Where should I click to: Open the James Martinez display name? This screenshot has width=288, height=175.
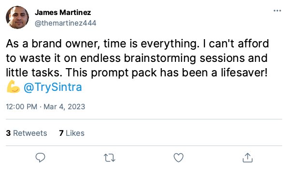tap(63, 13)
